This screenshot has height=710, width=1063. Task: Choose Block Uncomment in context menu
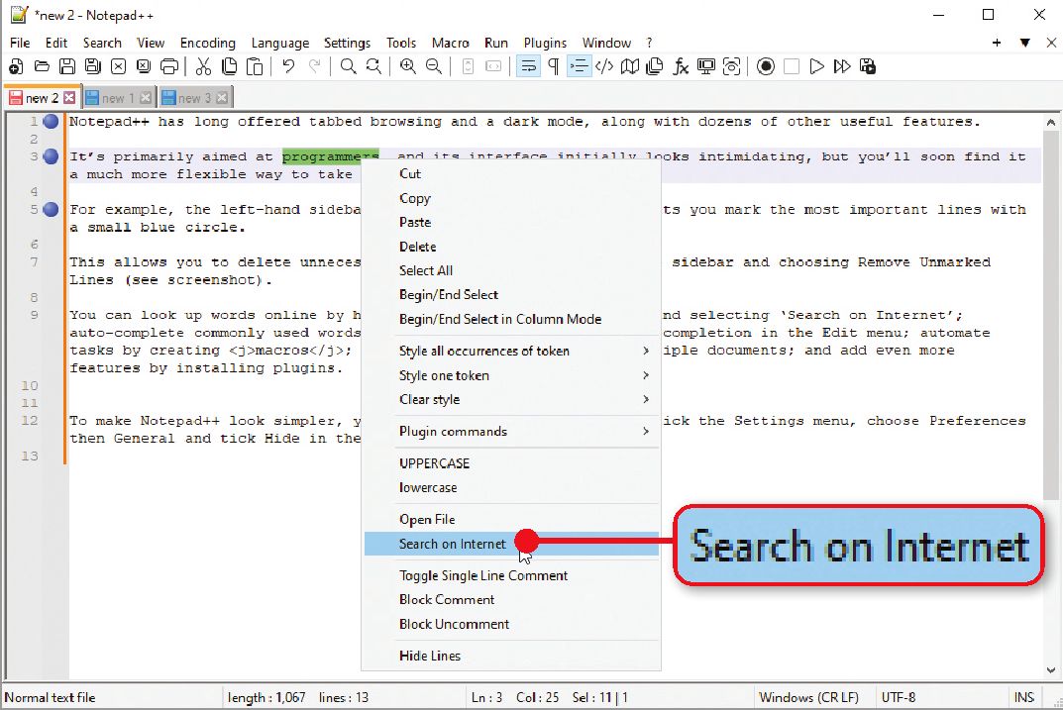click(511, 624)
